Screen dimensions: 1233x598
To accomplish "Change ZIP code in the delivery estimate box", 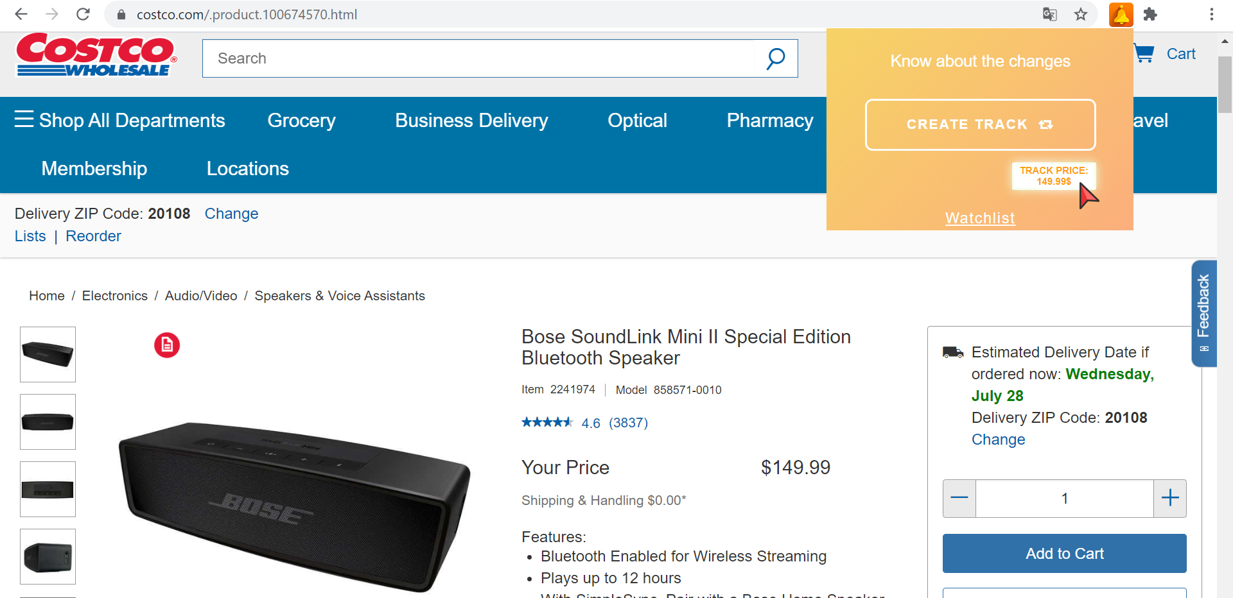I will point(998,440).
